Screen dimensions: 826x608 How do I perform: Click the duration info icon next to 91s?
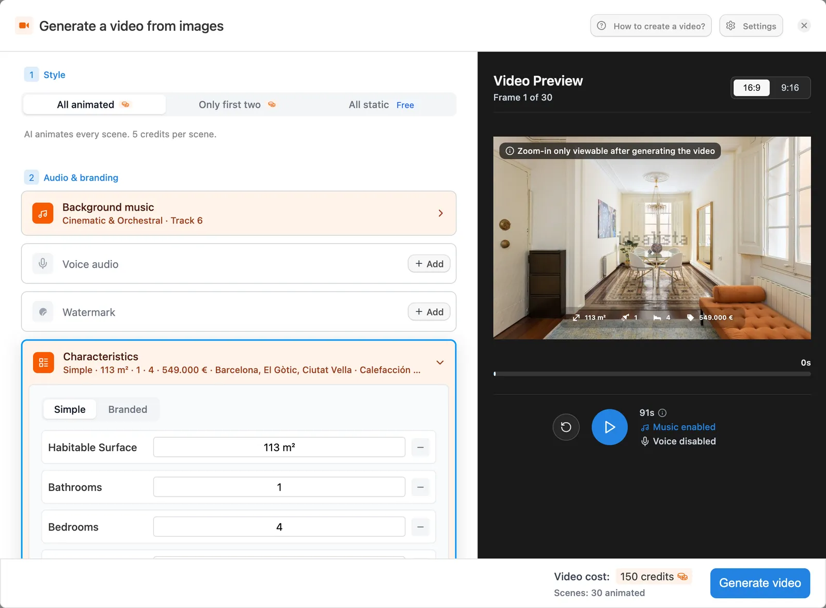[x=662, y=413]
